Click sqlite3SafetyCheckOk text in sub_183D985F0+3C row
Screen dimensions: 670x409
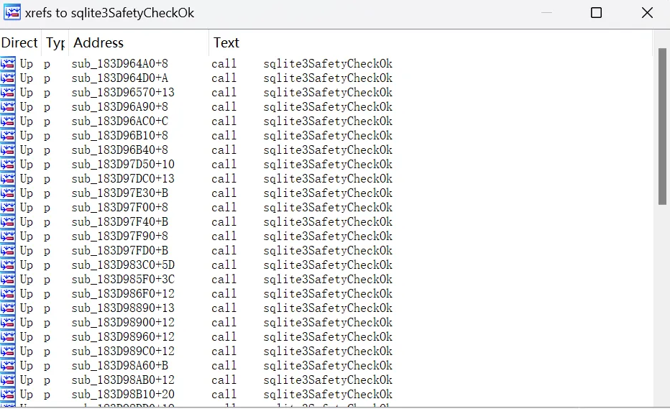(x=328, y=279)
